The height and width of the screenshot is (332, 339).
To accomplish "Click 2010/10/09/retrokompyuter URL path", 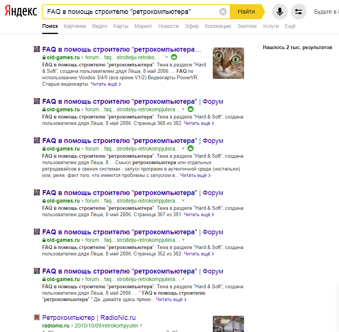I will click(x=106, y=326).
